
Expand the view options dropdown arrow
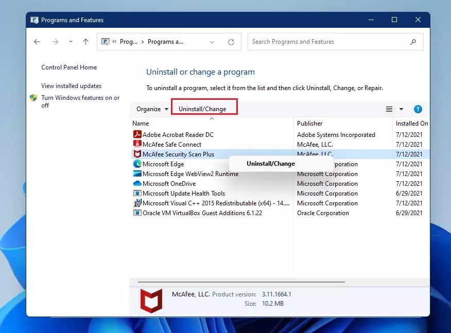401,109
